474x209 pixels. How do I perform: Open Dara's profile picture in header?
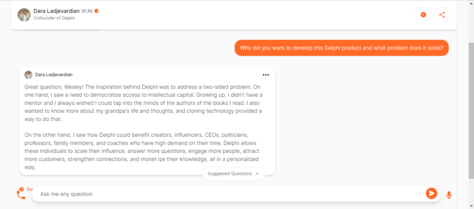24,15
